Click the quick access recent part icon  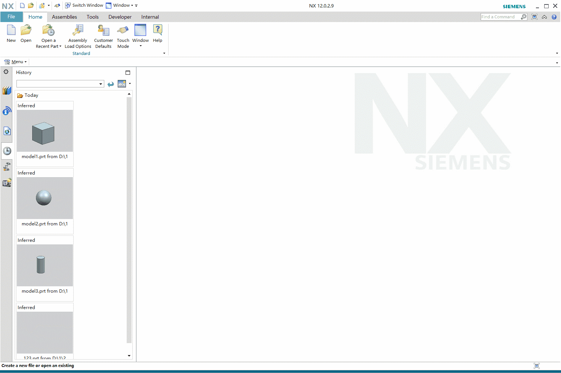[42, 6]
